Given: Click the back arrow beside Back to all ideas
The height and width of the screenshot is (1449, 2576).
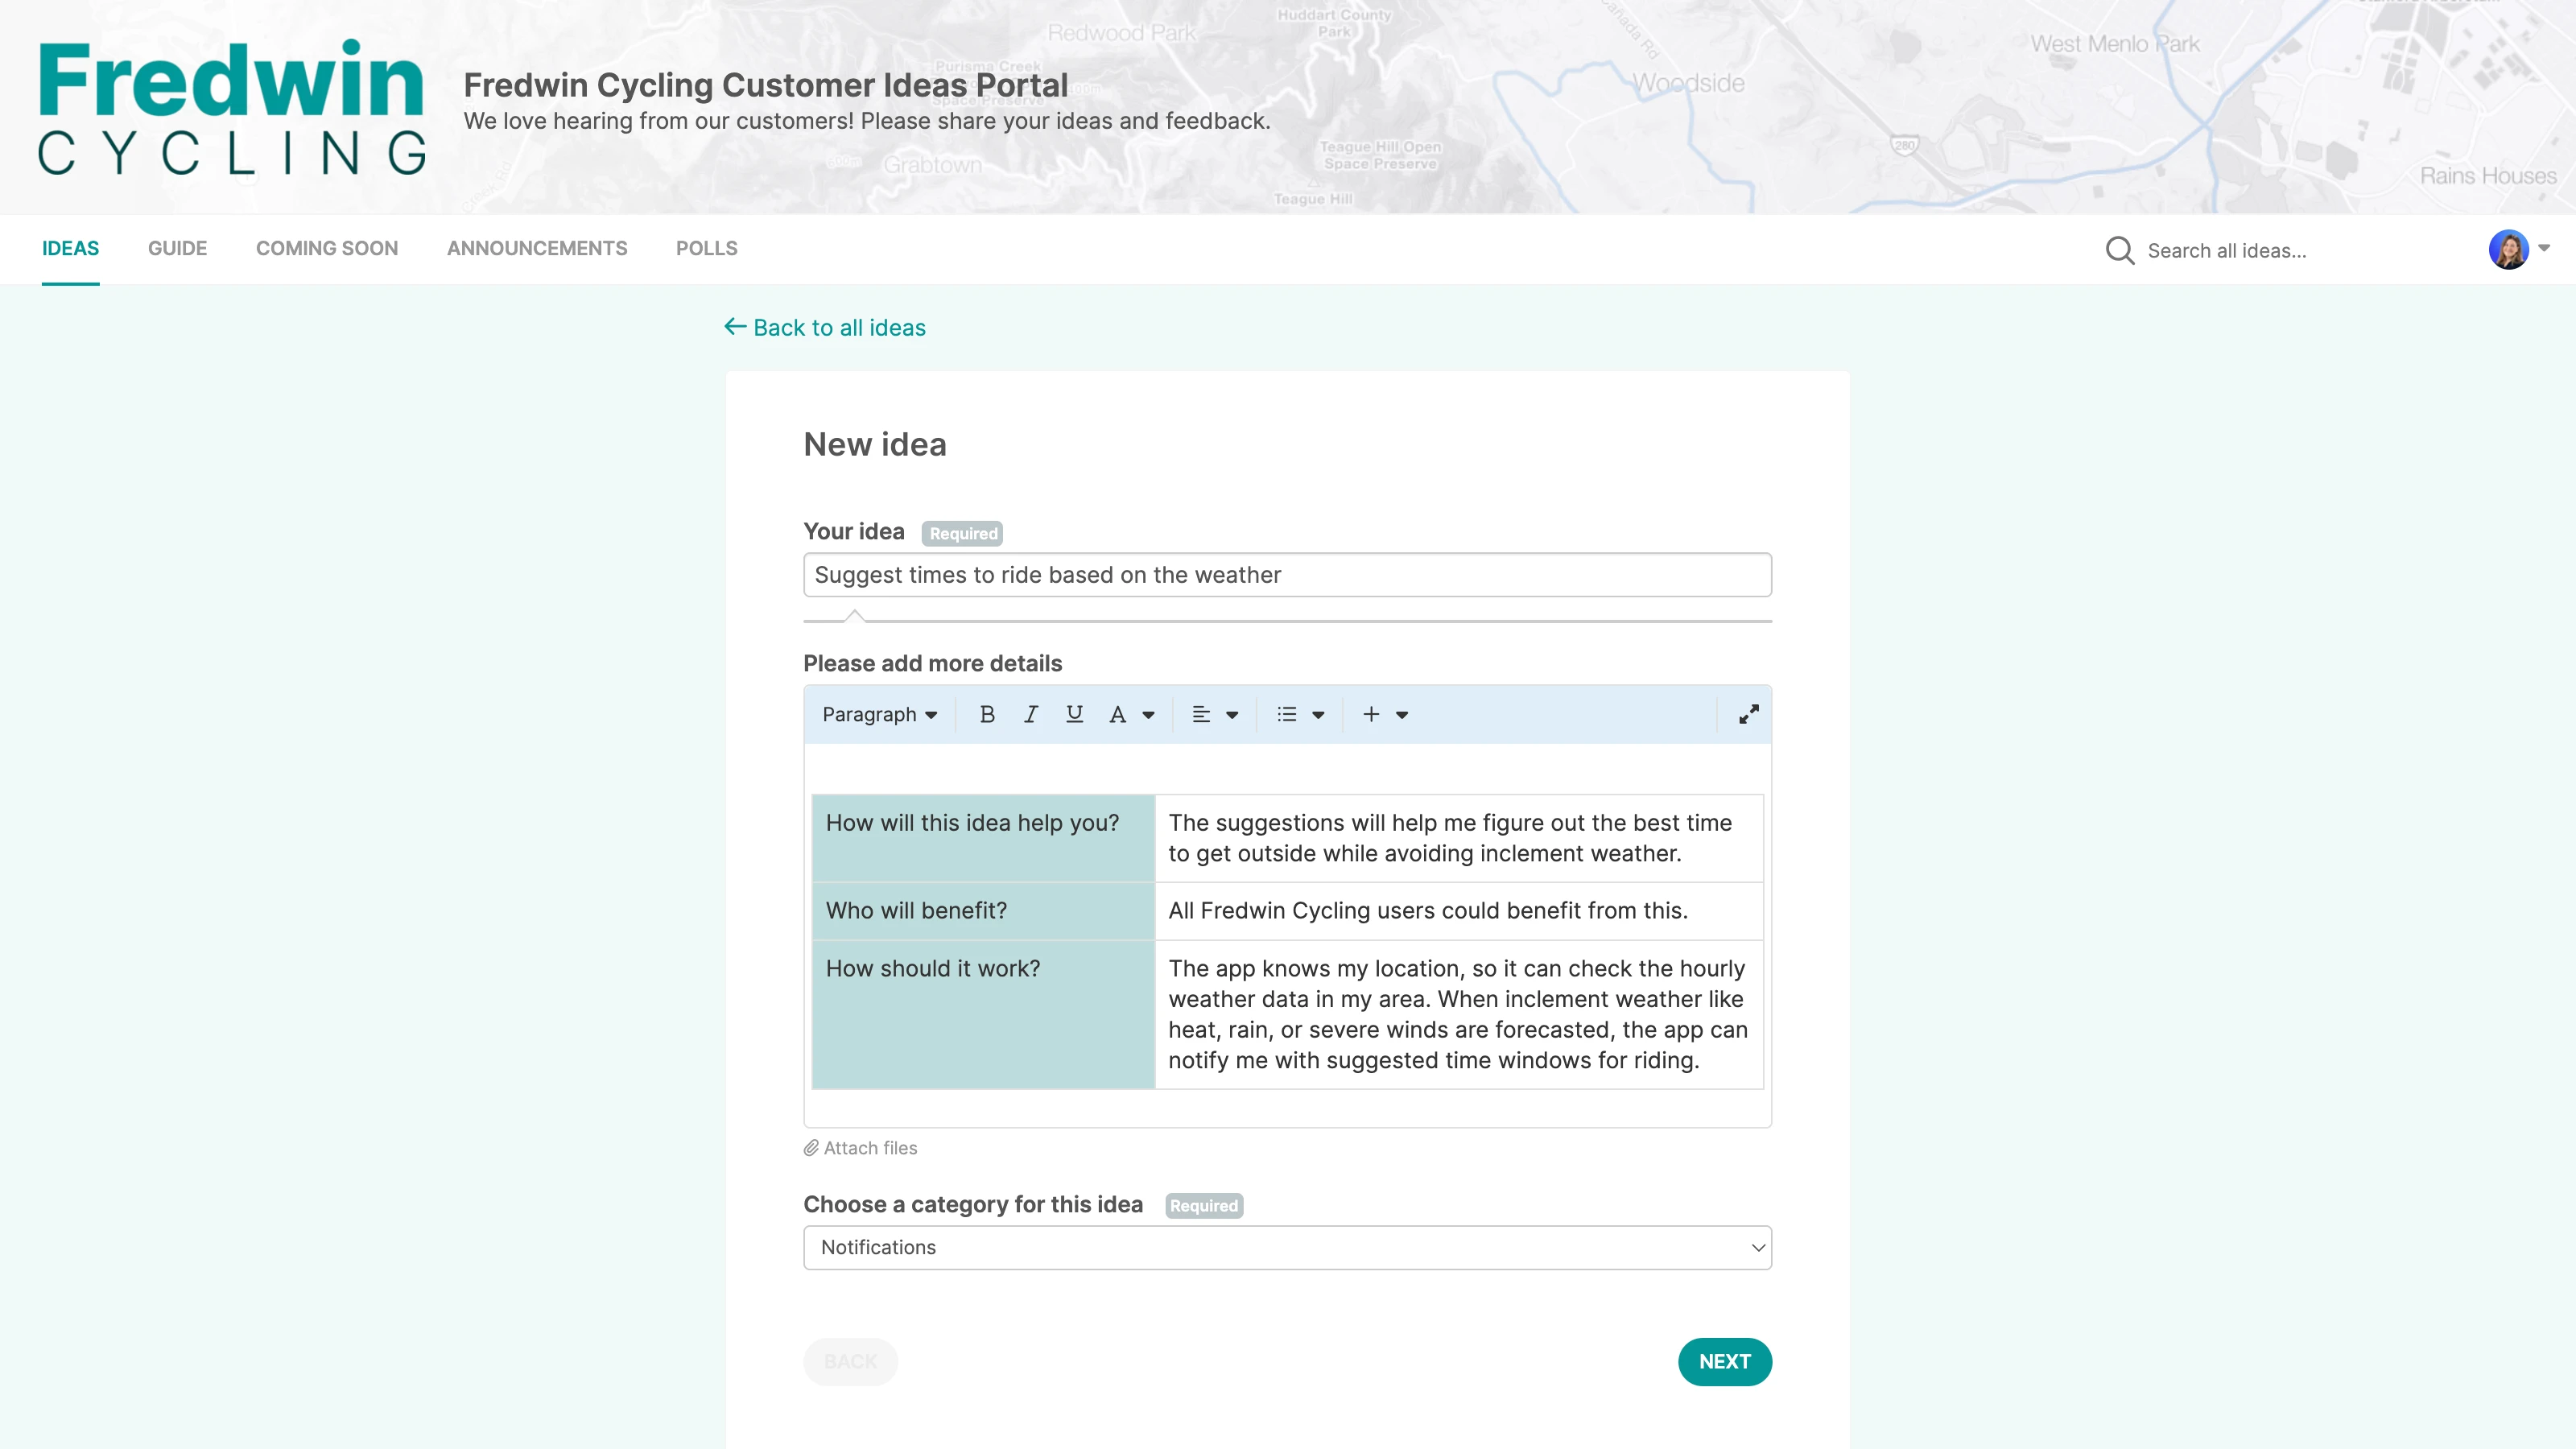Looking at the screenshot, I should point(735,327).
